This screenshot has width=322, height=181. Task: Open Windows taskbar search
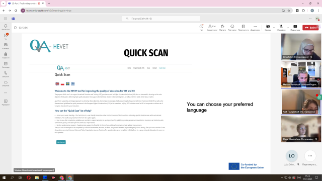(12, 177)
